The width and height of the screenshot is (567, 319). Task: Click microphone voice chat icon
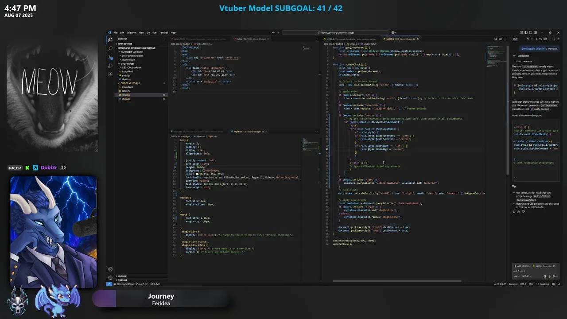pyautogui.click(x=549, y=276)
